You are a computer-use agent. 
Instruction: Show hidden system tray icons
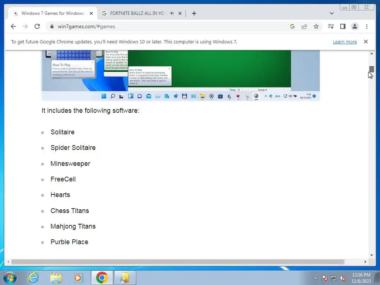point(315,278)
